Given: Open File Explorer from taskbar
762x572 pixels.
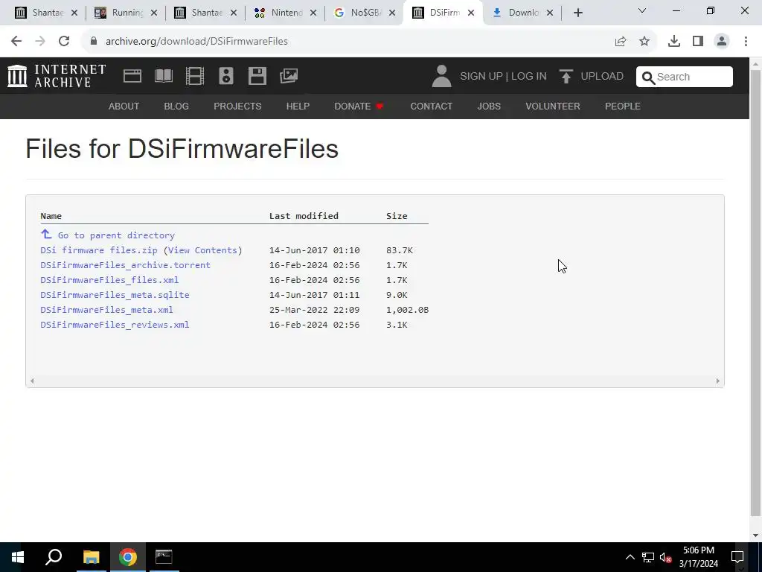Looking at the screenshot, I should coord(91,557).
